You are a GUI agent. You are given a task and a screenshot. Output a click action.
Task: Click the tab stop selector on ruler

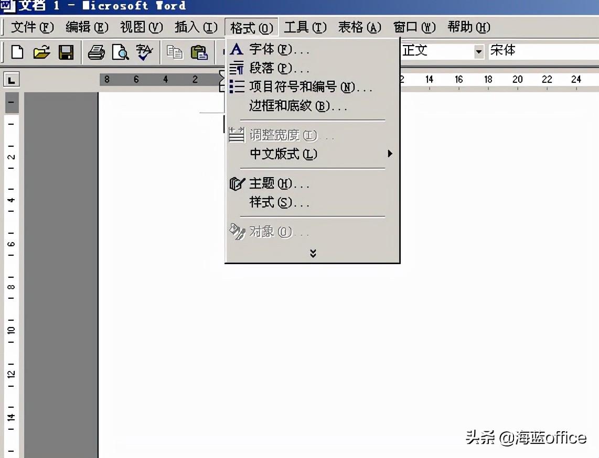(12, 80)
